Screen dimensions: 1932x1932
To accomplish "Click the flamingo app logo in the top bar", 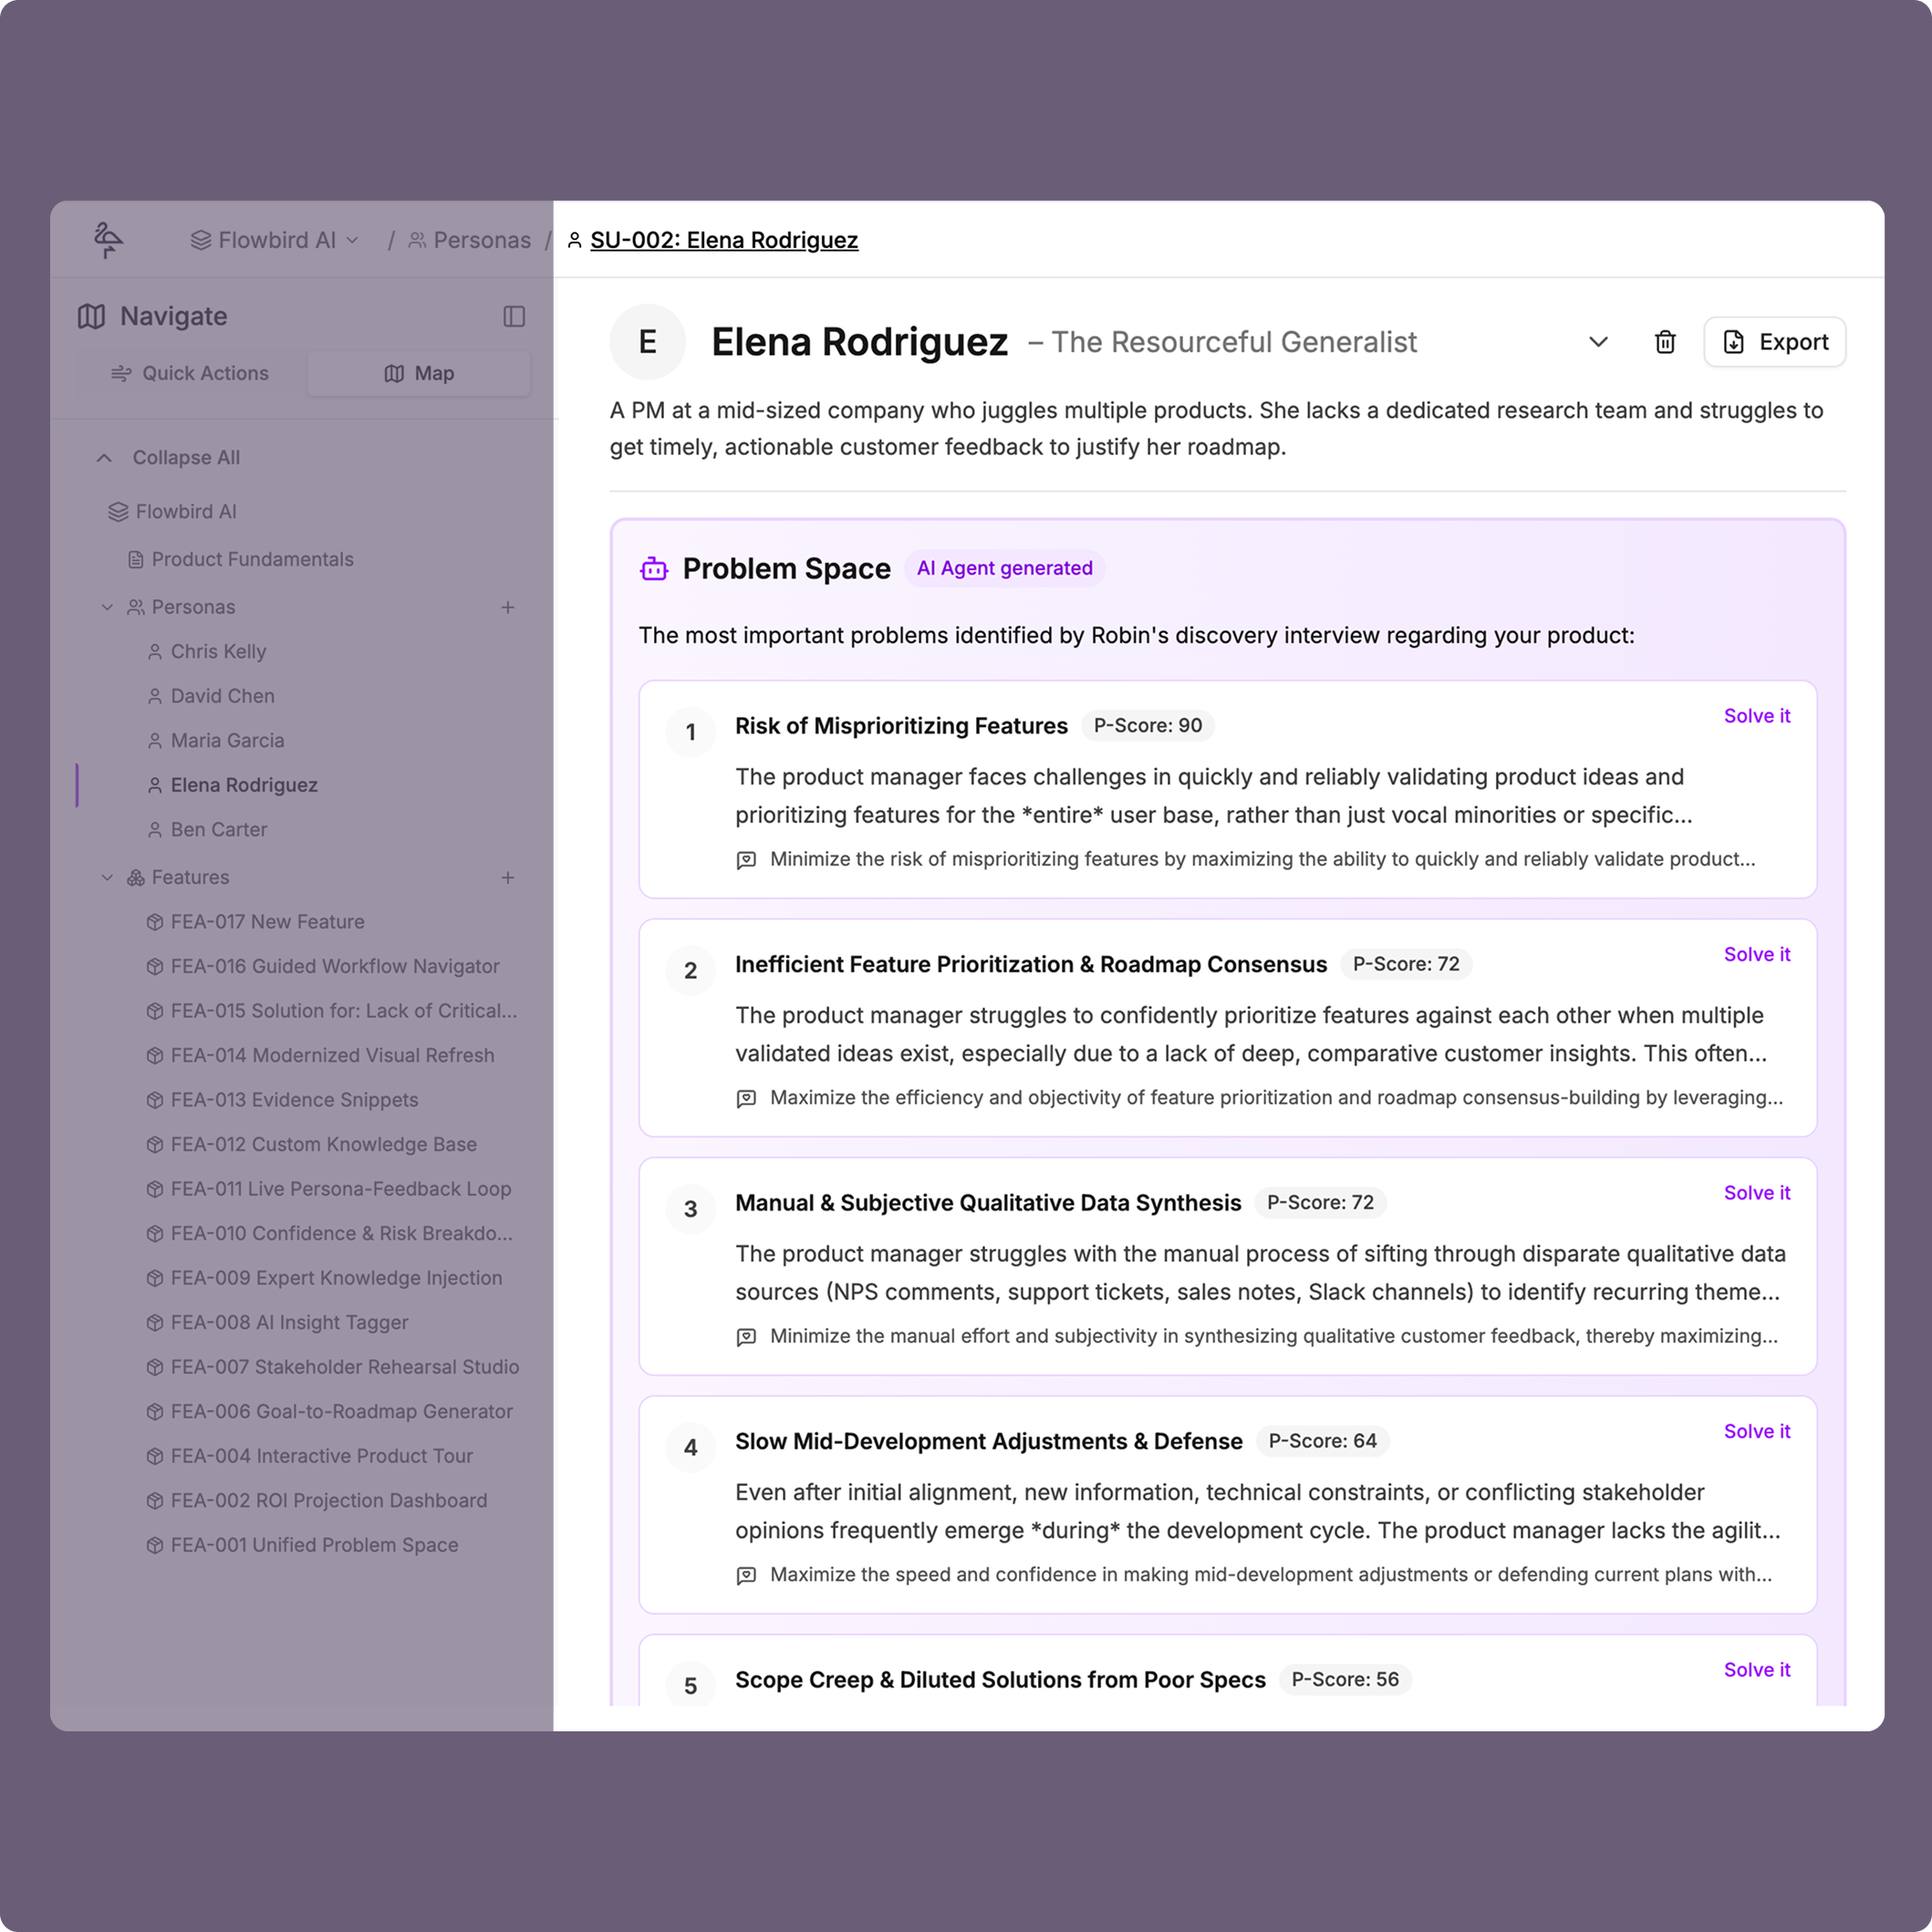I will point(110,239).
